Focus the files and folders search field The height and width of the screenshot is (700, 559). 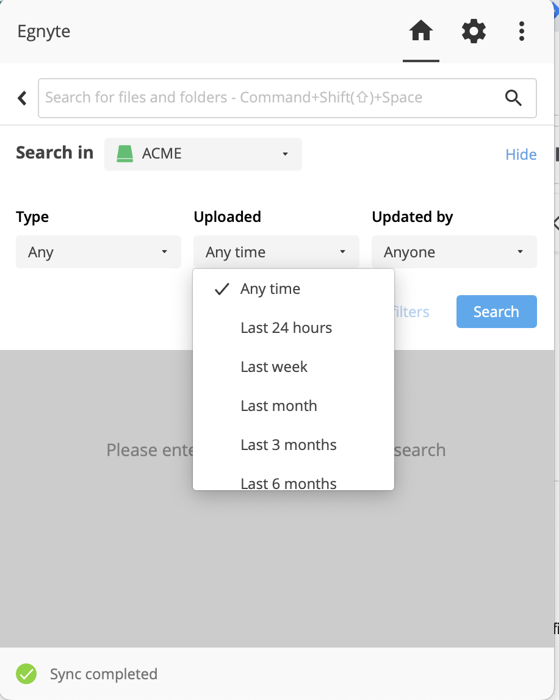(269, 98)
